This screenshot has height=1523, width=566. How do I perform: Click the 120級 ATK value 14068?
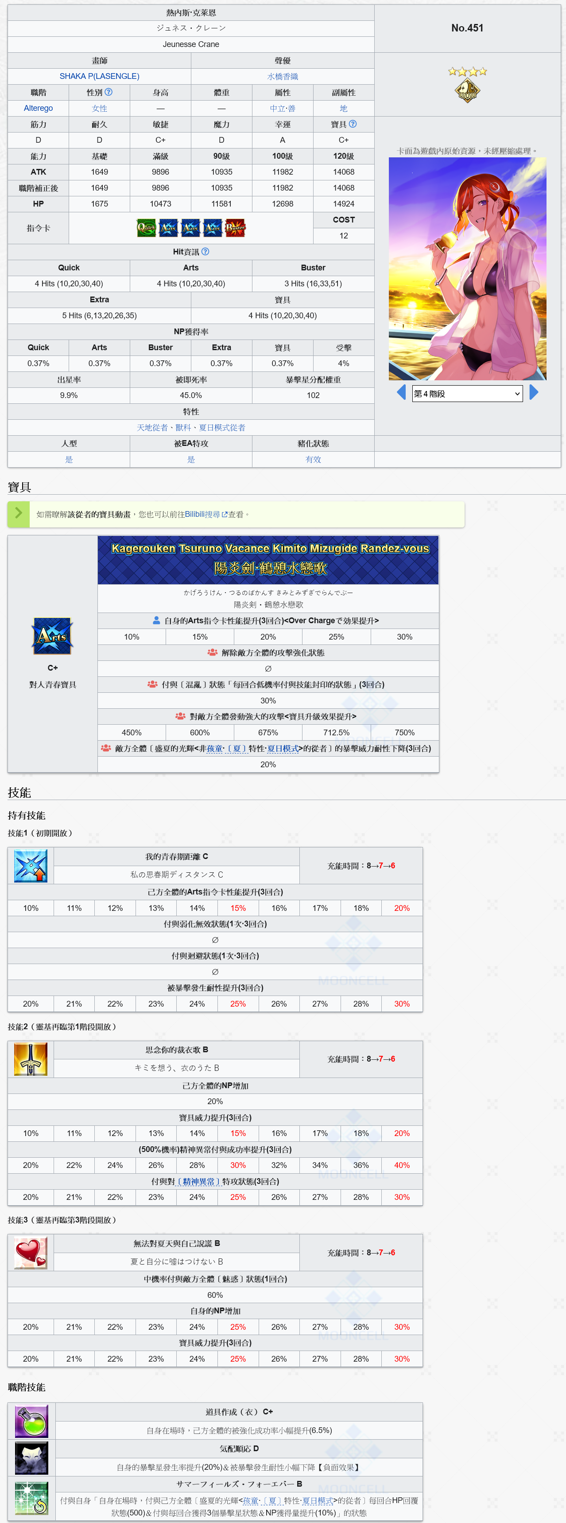pos(343,172)
